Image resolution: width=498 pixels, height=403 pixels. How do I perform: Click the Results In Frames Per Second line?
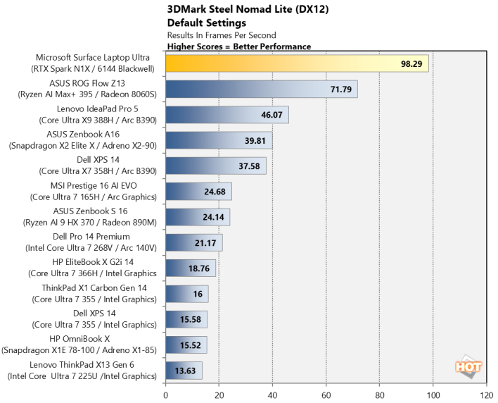click(x=222, y=35)
